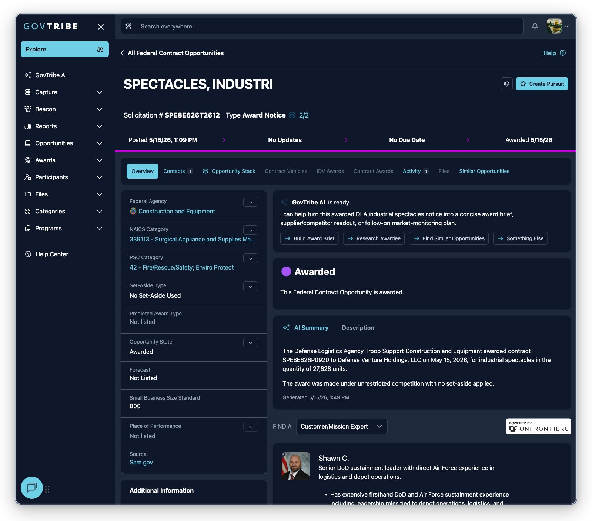Click the Files folder icon in sidebar
The height and width of the screenshot is (521, 592).
[x=28, y=194]
